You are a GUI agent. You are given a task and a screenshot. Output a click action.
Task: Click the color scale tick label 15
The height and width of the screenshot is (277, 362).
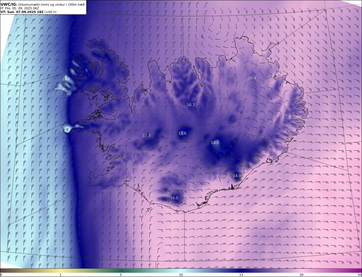[x=241, y=275]
